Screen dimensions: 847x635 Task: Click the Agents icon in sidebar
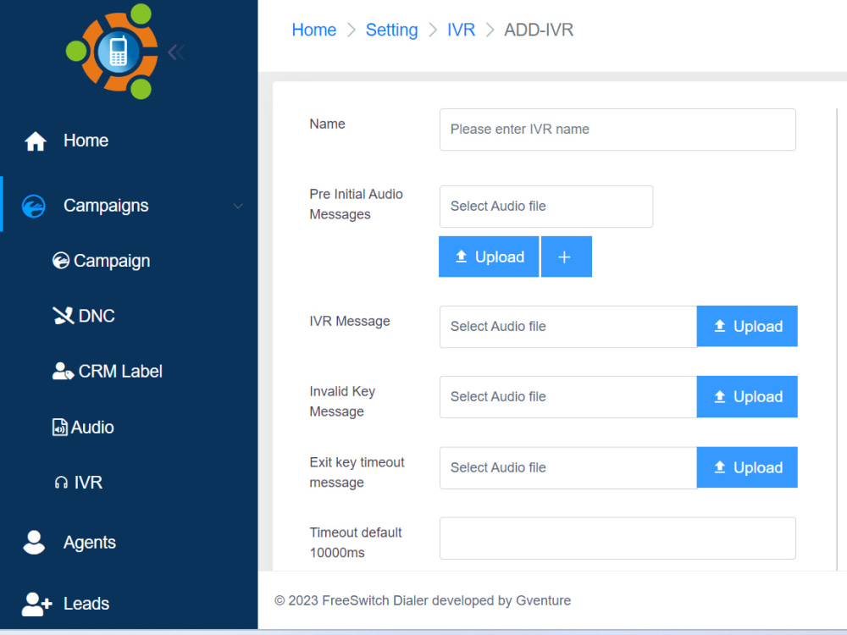click(x=34, y=542)
